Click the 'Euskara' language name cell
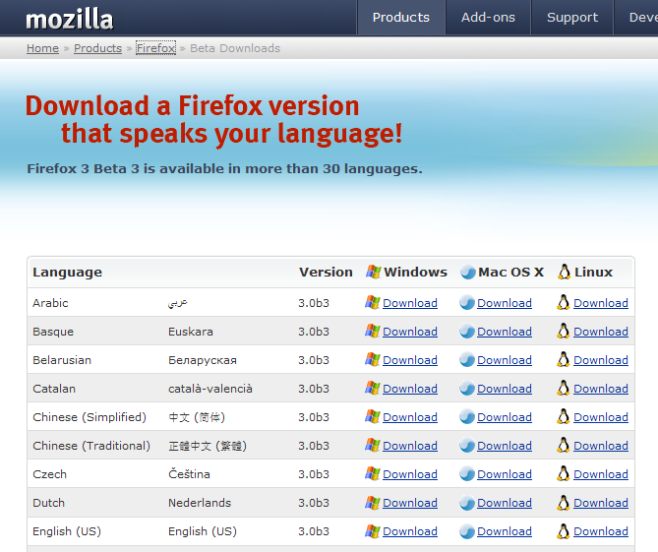The image size is (658, 552). pos(191,332)
